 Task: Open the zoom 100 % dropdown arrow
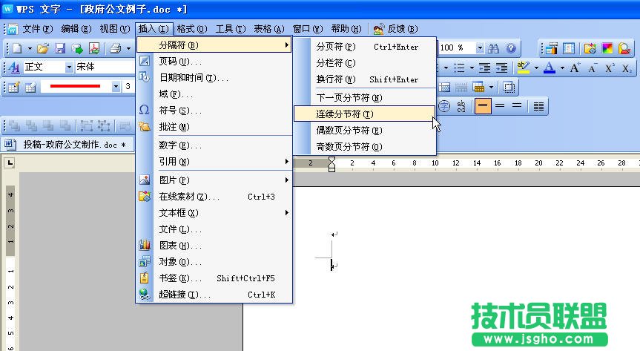[x=480, y=48]
